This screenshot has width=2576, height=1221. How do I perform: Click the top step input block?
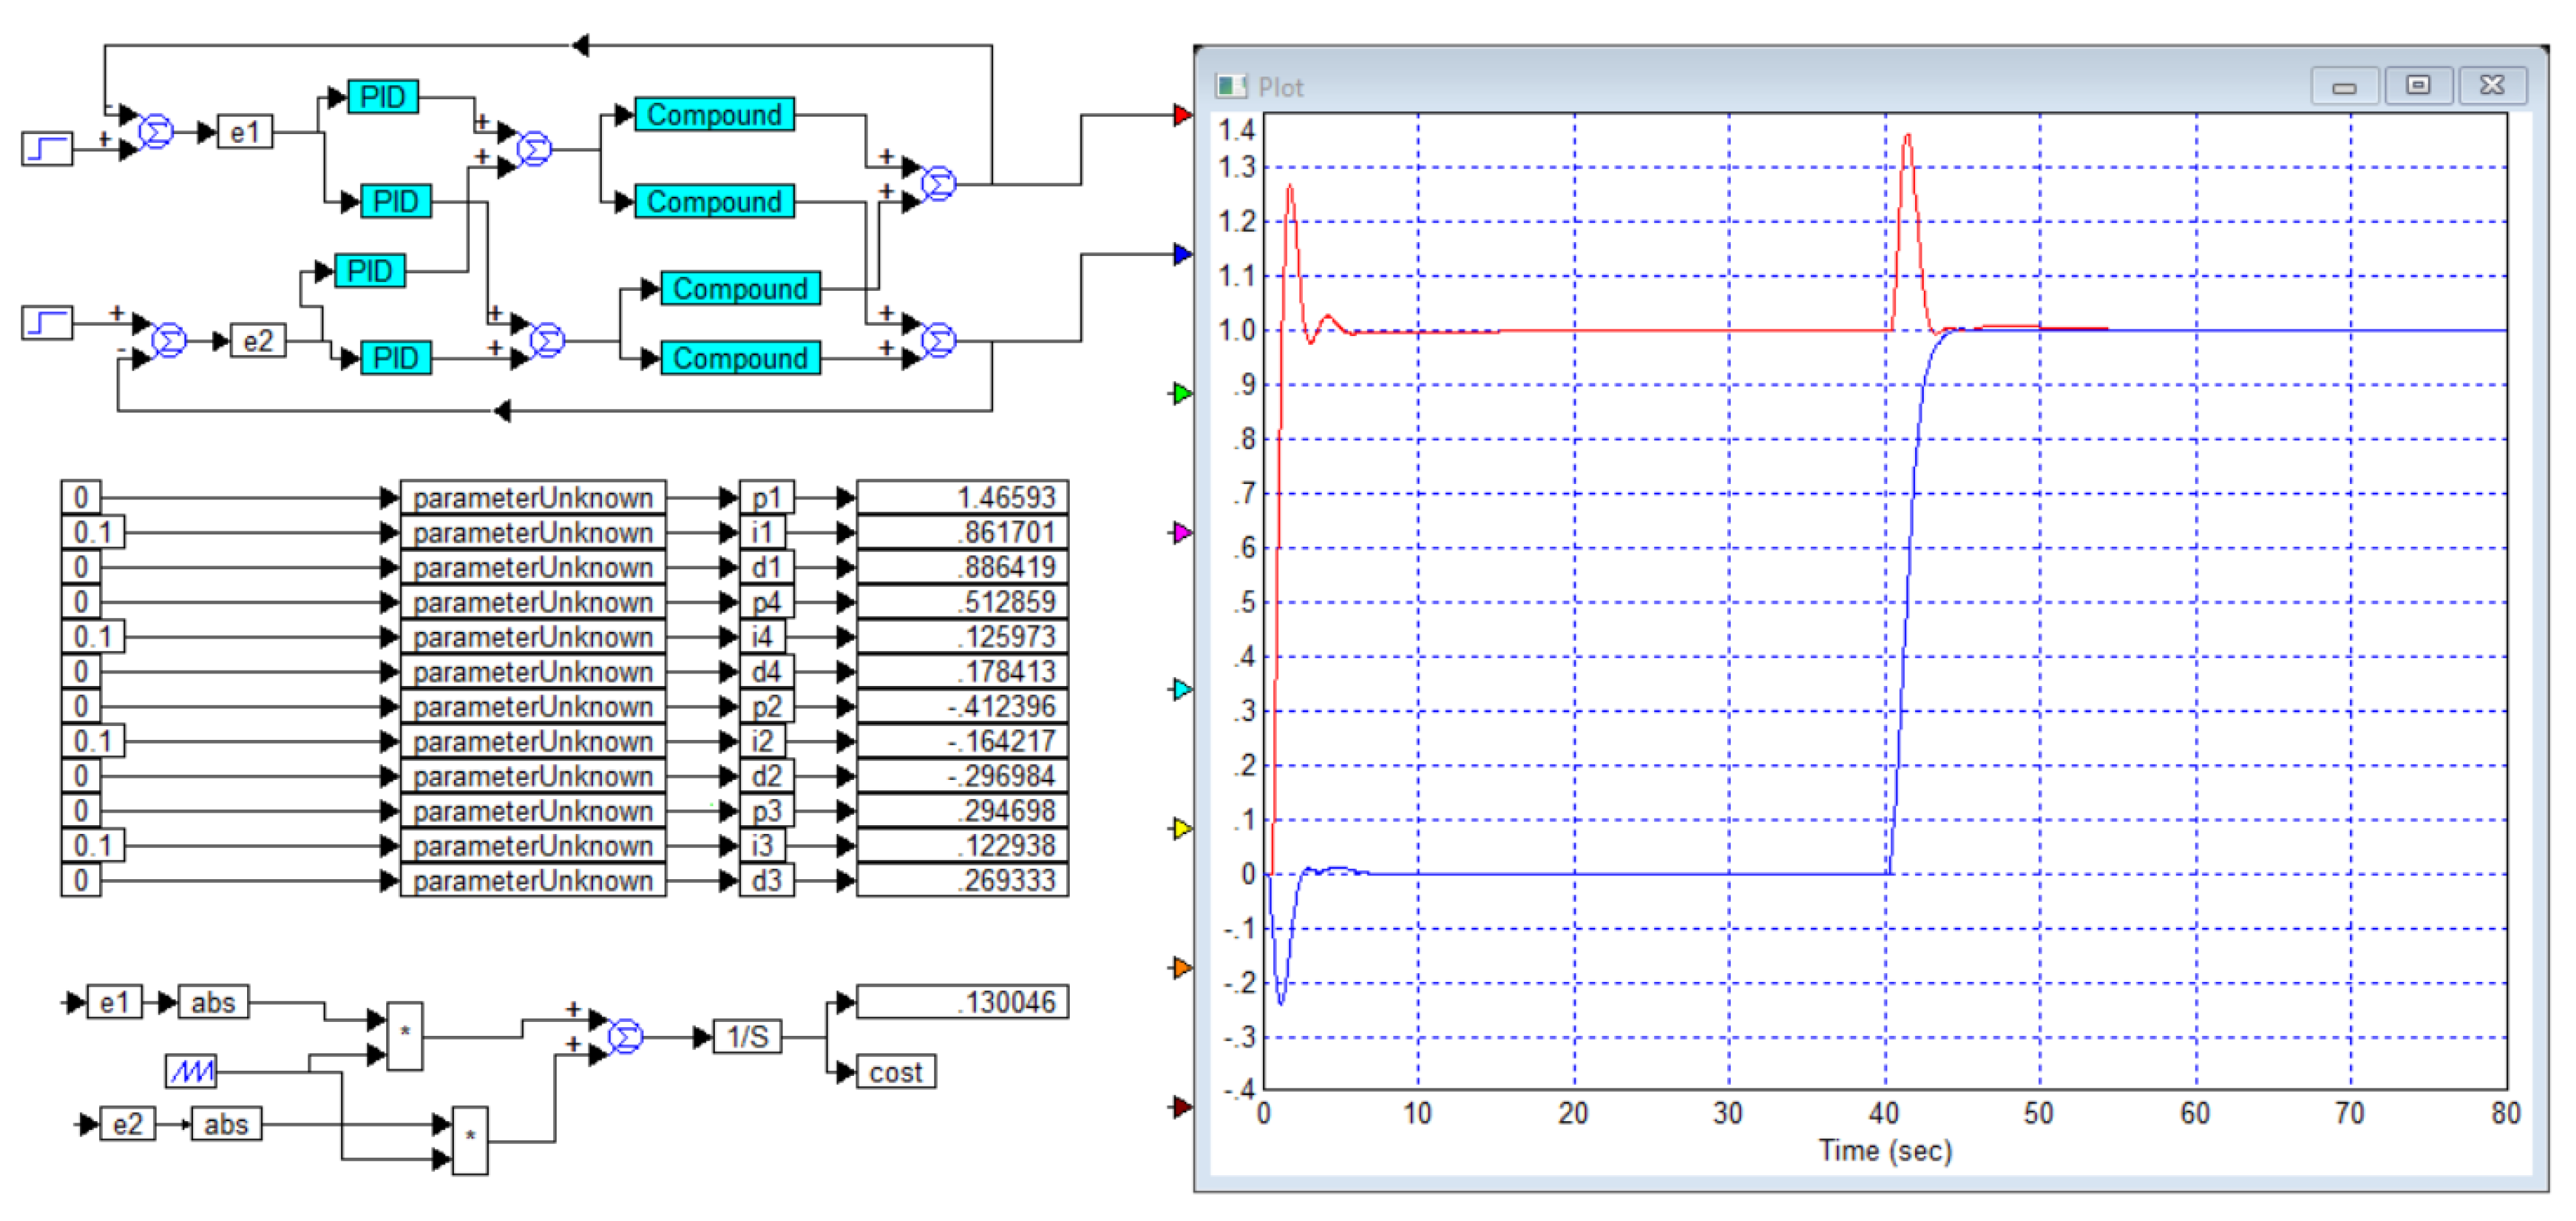(47, 149)
